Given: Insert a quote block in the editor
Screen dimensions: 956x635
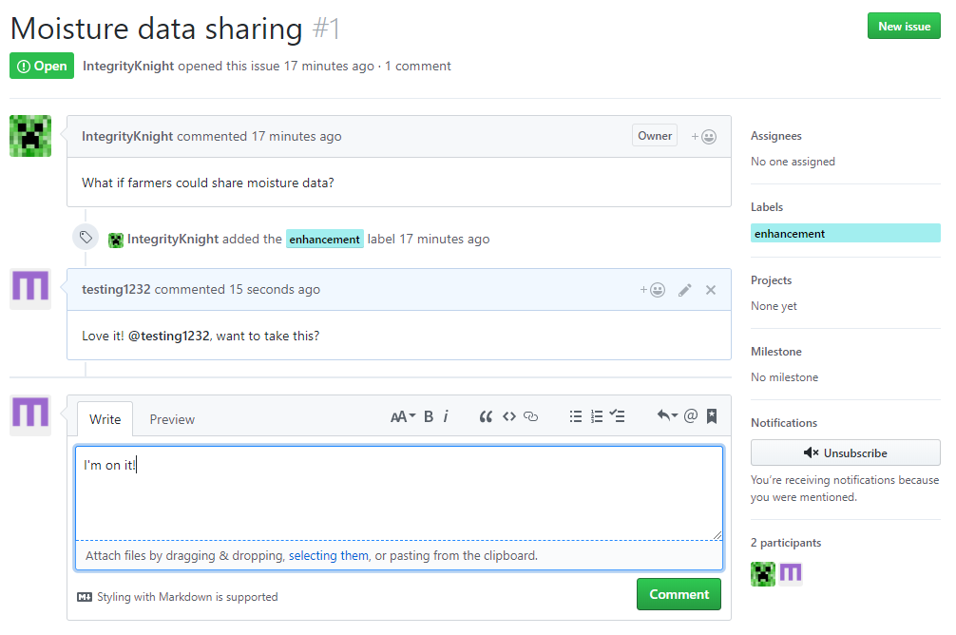Looking at the screenshot, I should click(486, 415).
